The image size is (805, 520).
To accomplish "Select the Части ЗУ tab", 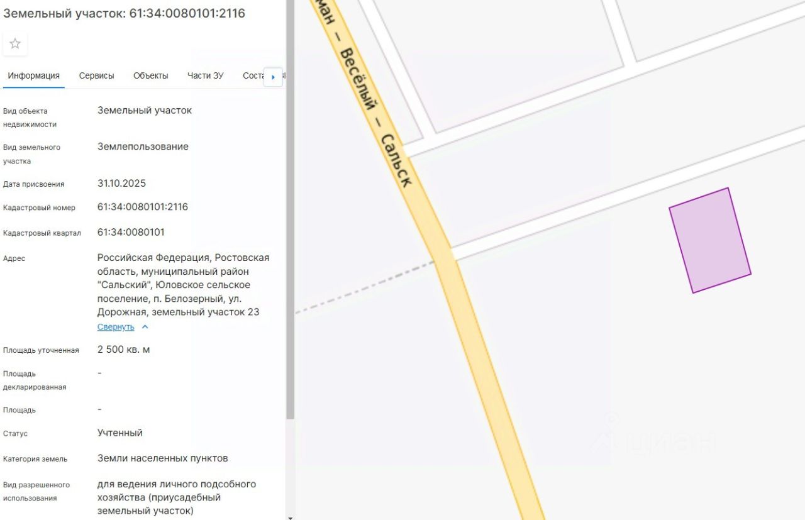I will click(205, 75).
